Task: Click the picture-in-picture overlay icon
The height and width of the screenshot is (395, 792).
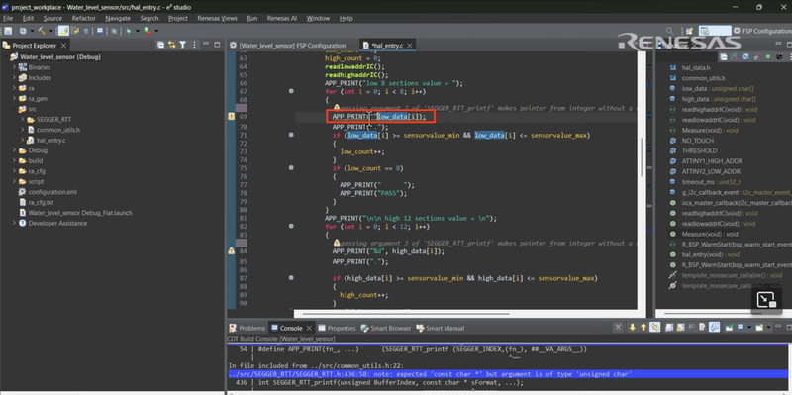Action: [x=766, y=300]
